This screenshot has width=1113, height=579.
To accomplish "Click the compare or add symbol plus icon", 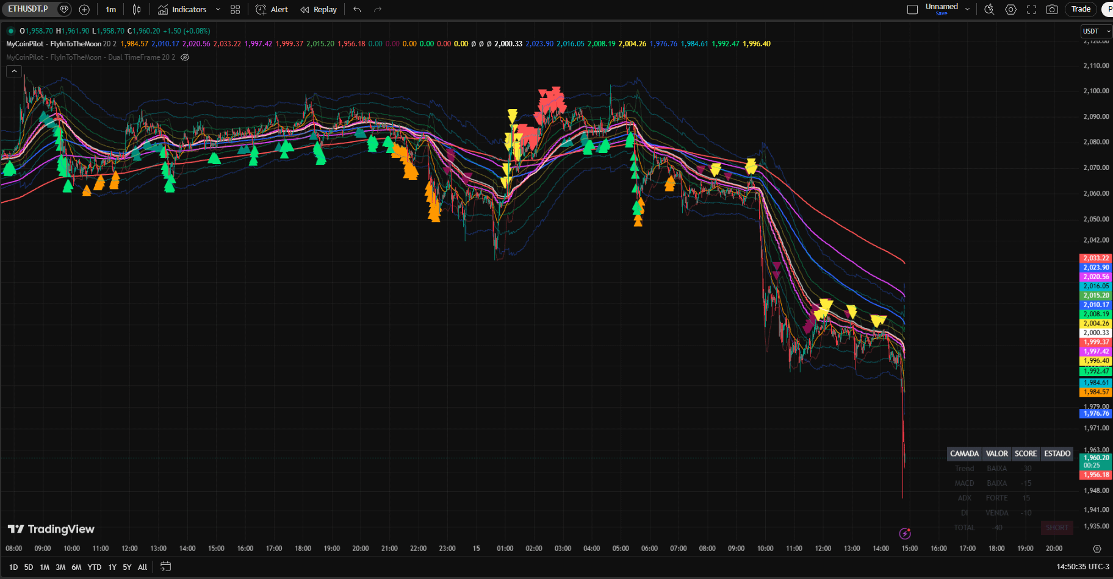I will point(84,10).
